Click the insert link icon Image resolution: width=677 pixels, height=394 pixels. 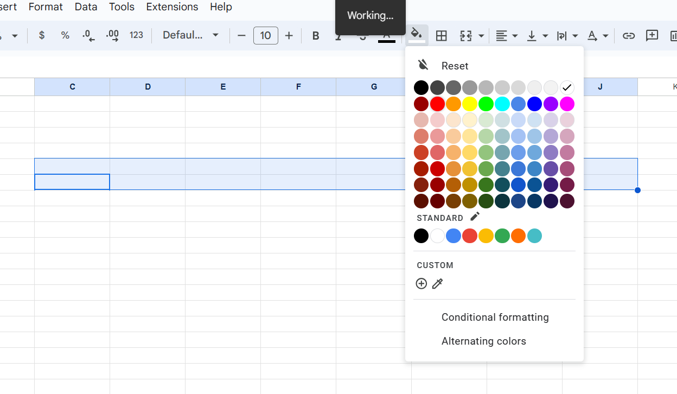628,36
